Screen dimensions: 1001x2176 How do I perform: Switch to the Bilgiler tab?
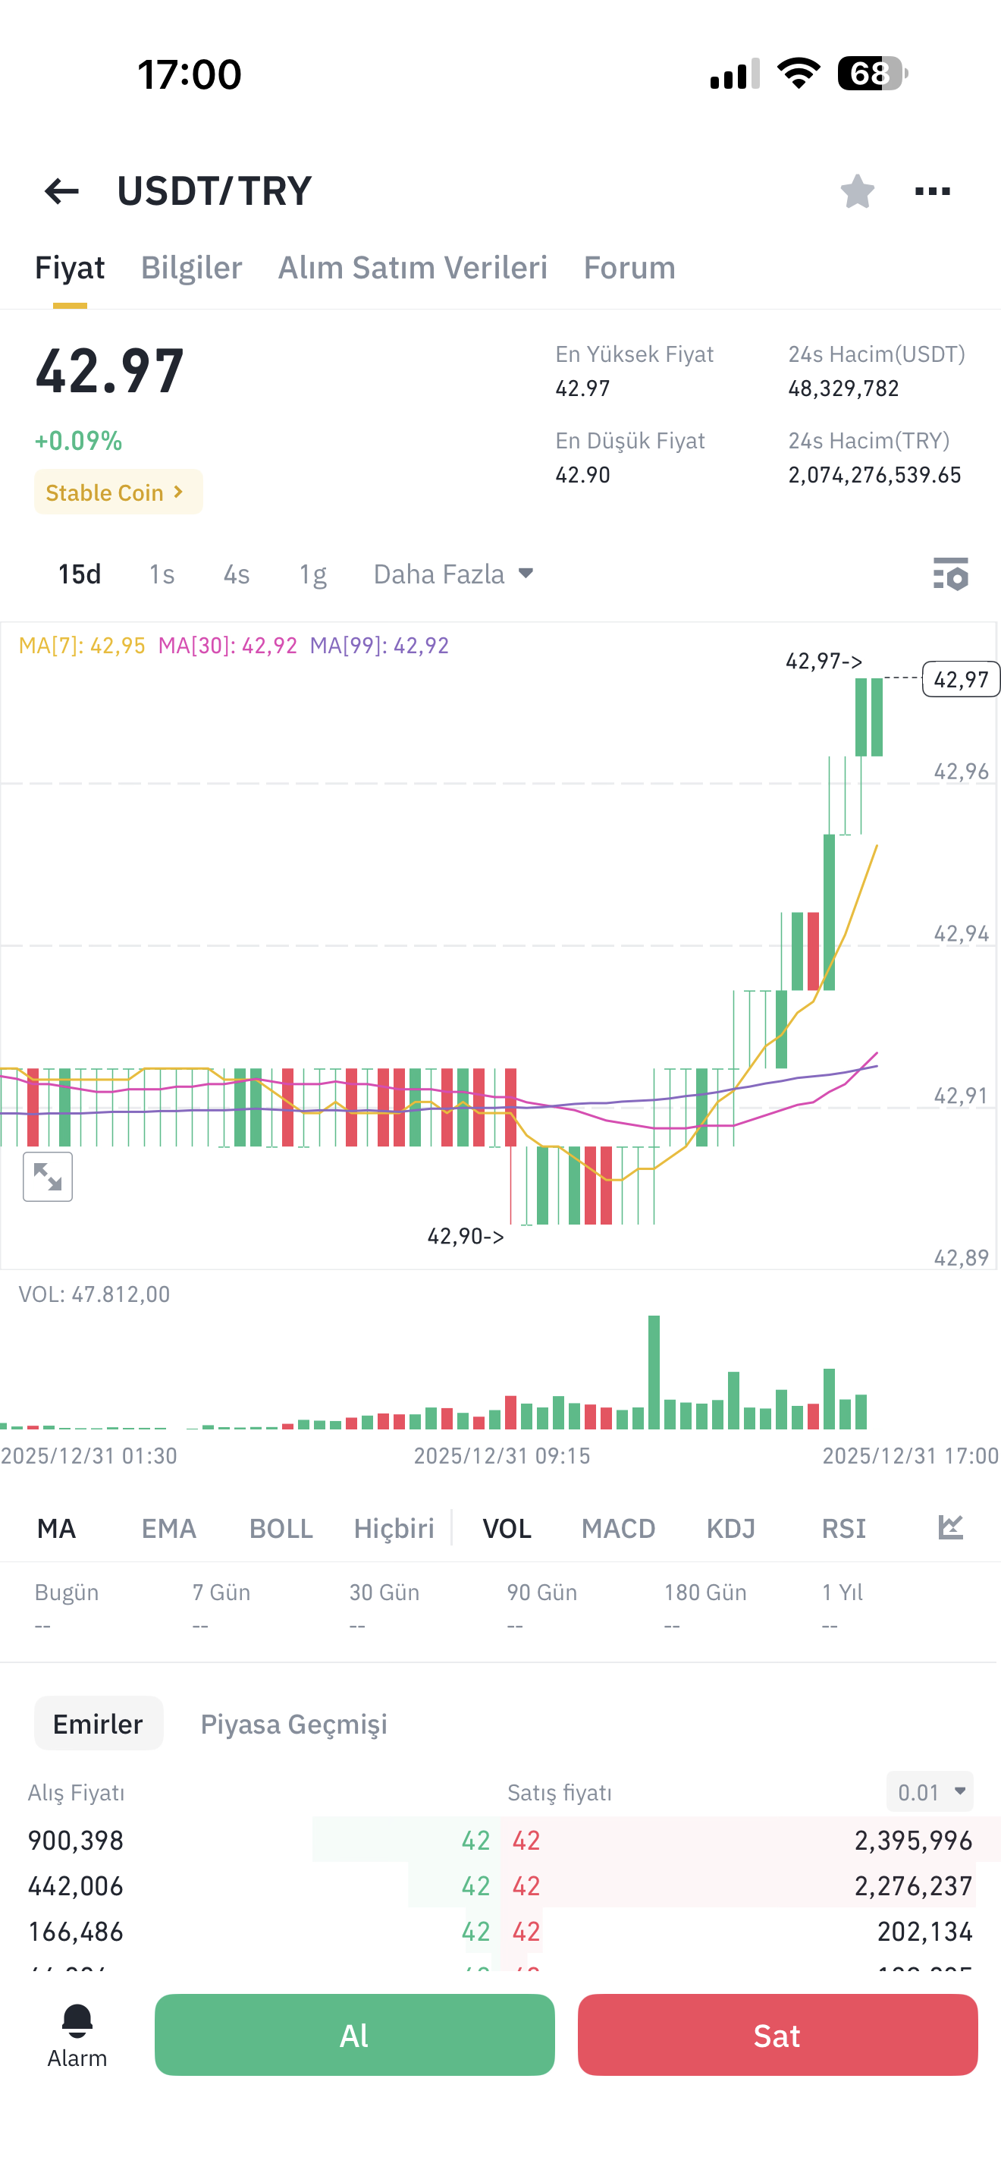coord(192,268)
